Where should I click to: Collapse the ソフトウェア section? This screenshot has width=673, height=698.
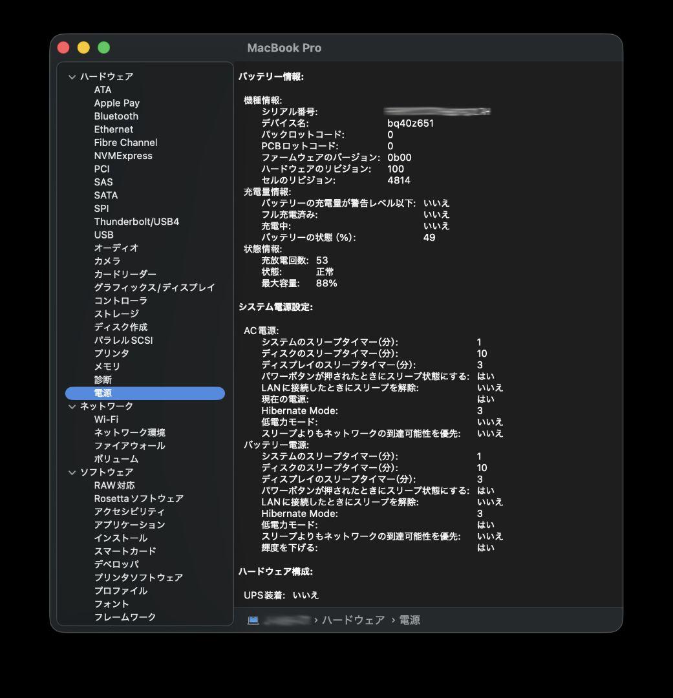(72, 472)
